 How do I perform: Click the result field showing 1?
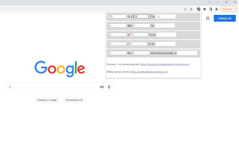(x=165, y=16)
